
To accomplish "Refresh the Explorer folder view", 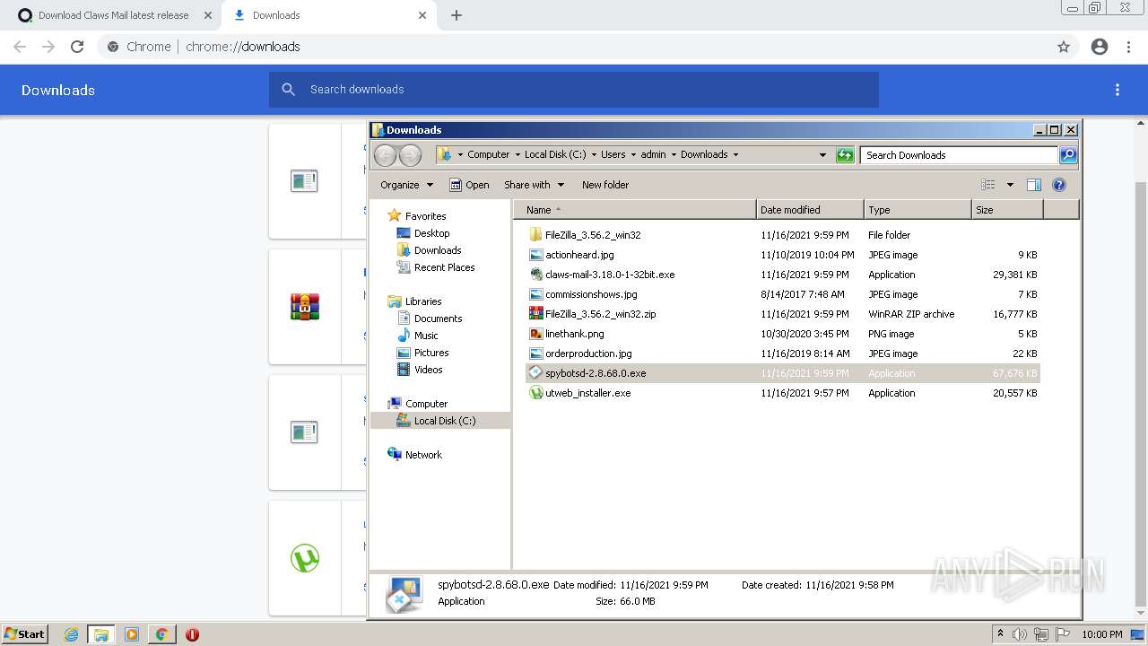I will coord(845,154).
